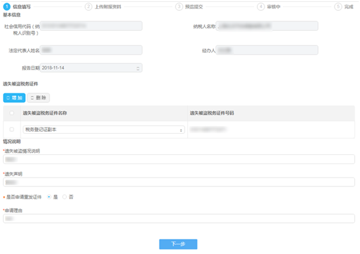Click the 增加 button

click(x=14, y=98)
